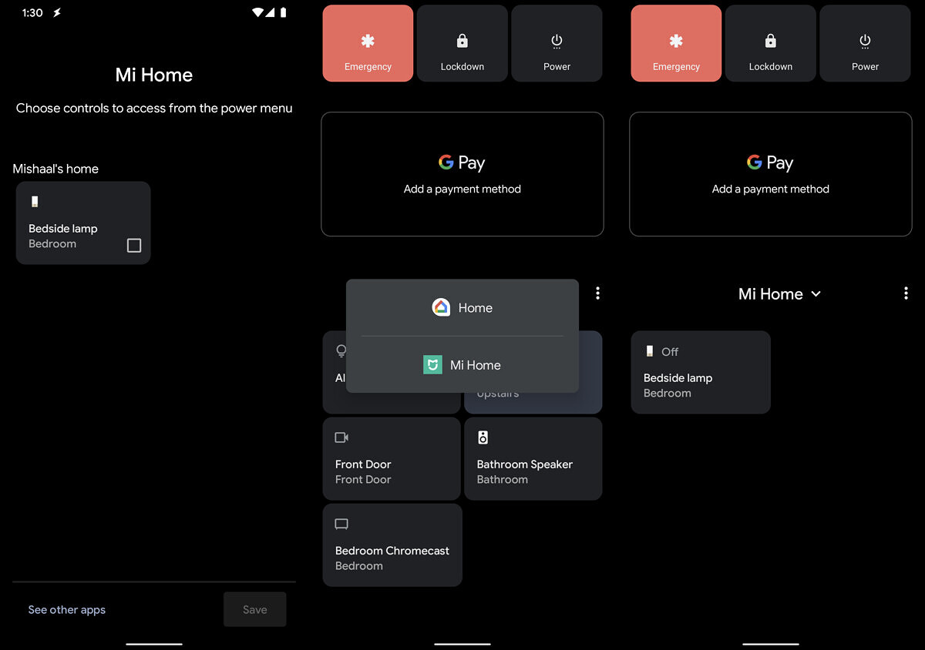Screen dimensions: 925x650
Task: Tap the charging bolt status icon
Action: click(57, 13)
